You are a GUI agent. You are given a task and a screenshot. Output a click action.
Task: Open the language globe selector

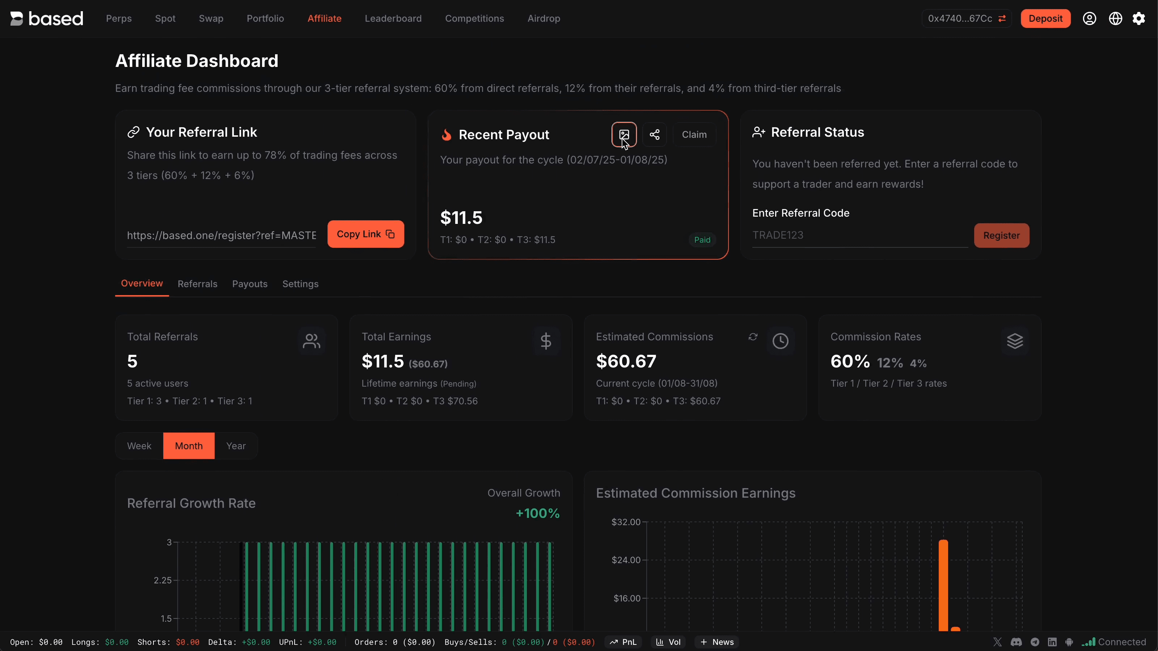(x=1115, y=18)
